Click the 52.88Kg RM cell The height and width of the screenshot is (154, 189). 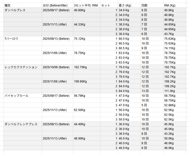pyautogui.click(x=175, y=105)
